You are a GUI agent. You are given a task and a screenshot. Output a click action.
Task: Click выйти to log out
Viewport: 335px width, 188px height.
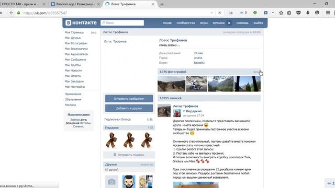[x=258, y=23]
